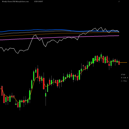Click the '37.01' price value

coord(123,75)
